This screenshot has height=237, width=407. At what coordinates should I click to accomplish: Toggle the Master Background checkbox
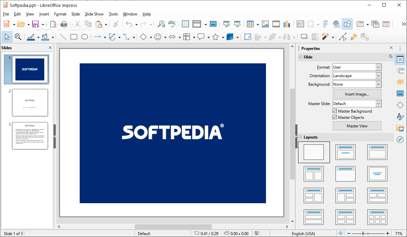[x=335, y=111]
